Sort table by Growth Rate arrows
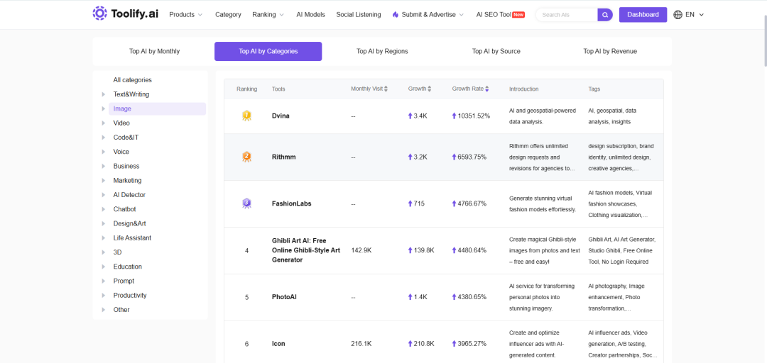Screen dimensions: 767x363 [x=486, y=89]
